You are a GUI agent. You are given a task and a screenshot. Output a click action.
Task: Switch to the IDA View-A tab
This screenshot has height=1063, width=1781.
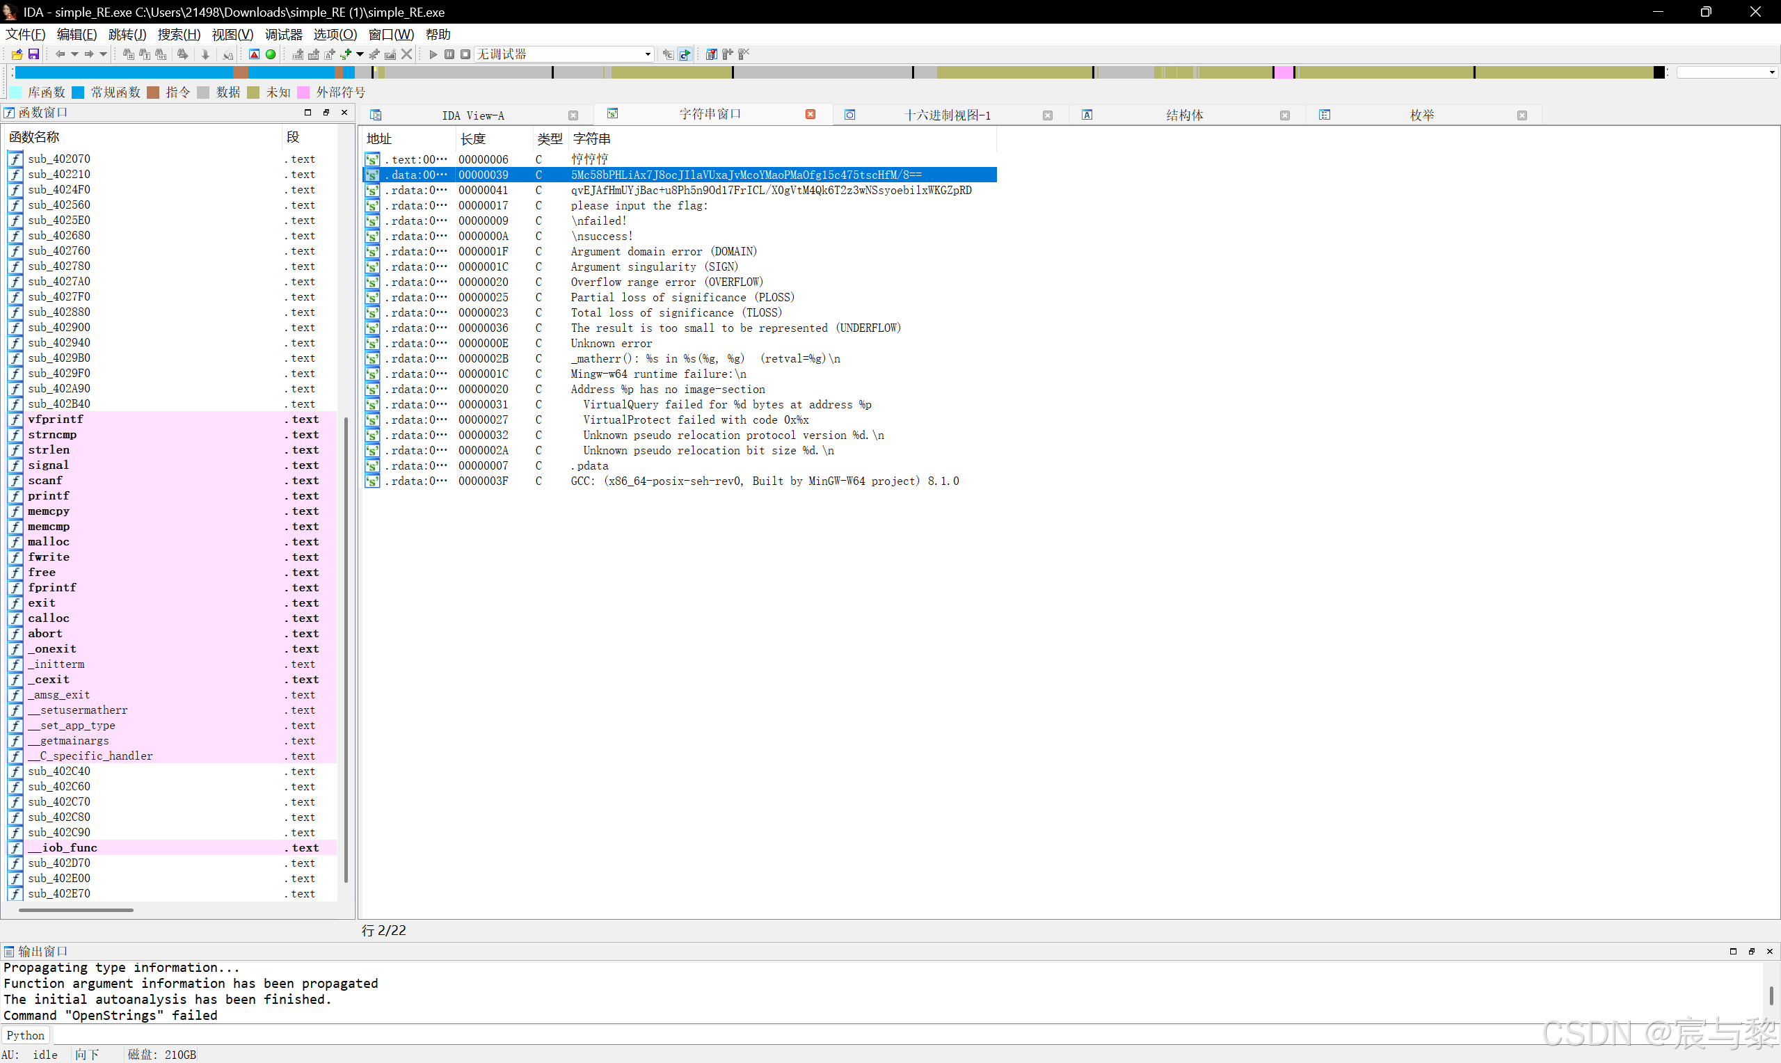(x=472, y=115)
